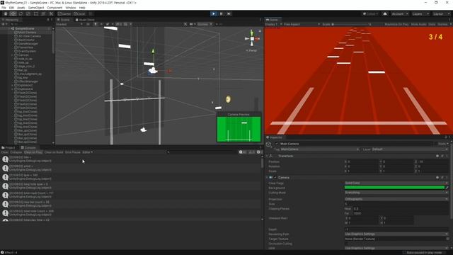Click the scene orientation gizmo
This screenshot has height=255, width=453.
point(252,39)
